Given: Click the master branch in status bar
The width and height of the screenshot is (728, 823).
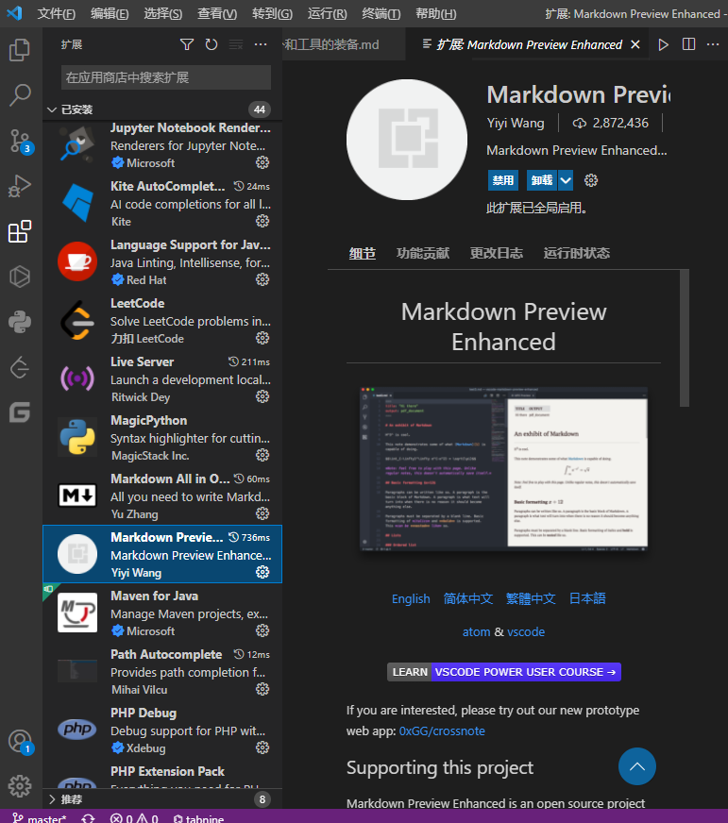Looking at the screenshot, I should (40, 818).
